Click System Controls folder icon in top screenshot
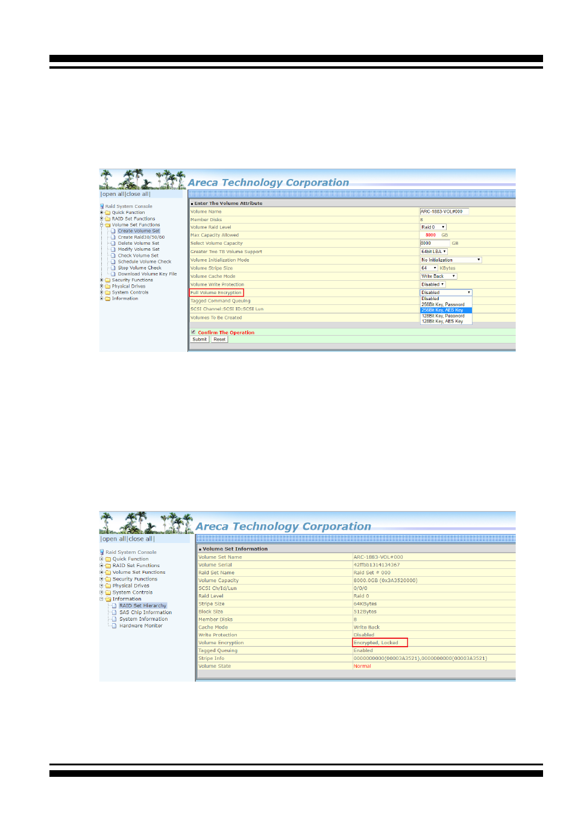 coord(108,292)
